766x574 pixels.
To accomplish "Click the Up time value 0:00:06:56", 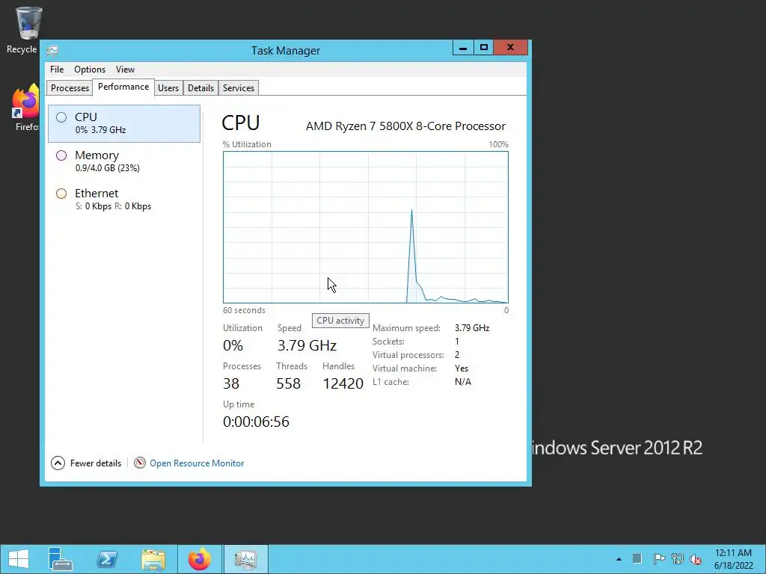I will (x=256, y=422).
